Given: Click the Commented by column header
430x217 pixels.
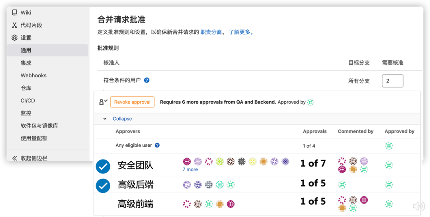Looking at the screenshot, I should [x=356, y=131].
